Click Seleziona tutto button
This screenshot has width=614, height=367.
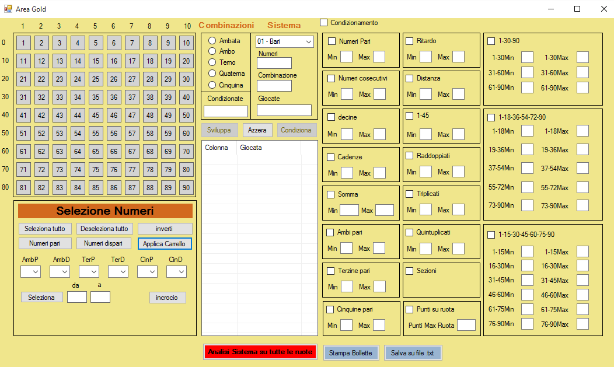[x=45, y=229]
